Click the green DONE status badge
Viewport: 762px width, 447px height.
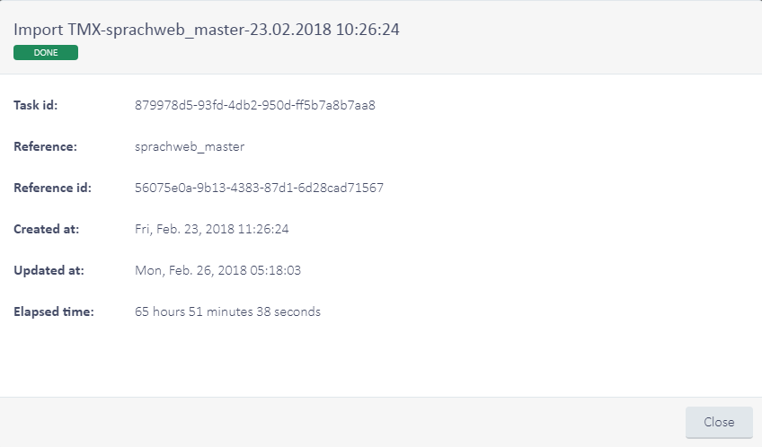click(46, 53)
